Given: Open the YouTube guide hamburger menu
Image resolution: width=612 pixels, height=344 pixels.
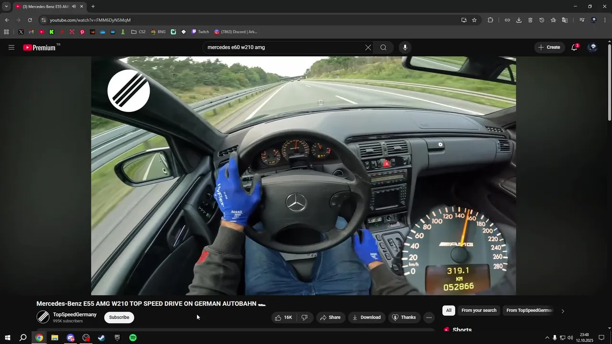Looking at the screenshot, I should [11, 47].
